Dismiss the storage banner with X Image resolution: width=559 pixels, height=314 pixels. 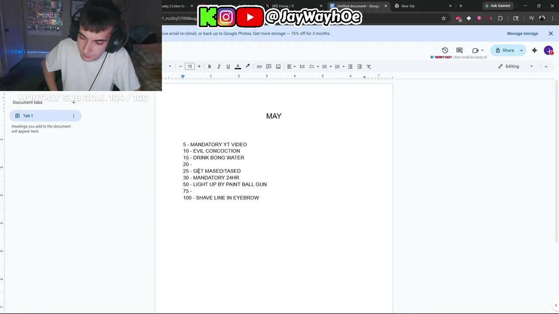tap(551, 34)
